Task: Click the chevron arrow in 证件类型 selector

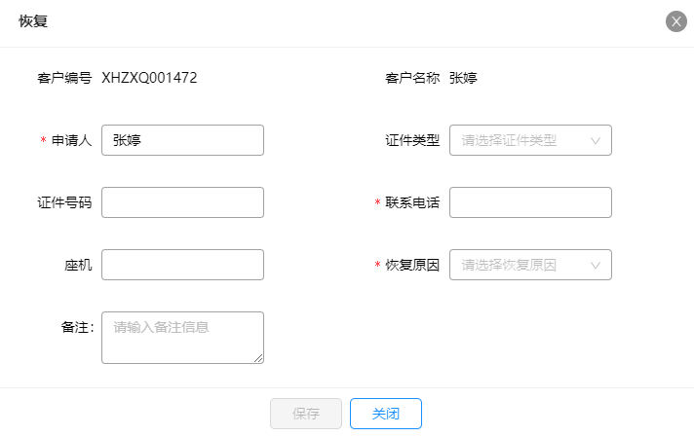Action: [x=596, y=140]
